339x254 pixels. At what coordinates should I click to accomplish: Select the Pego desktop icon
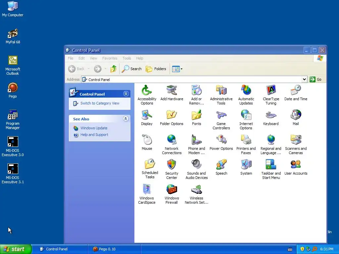click(13, 91)
